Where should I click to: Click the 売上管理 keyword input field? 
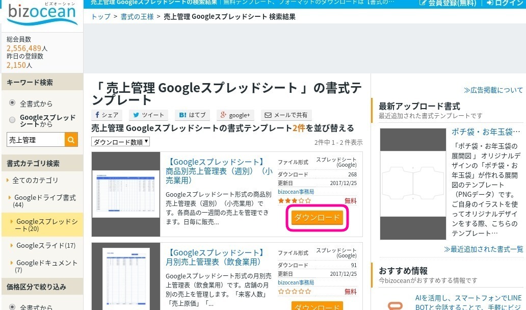click(36, 140)
